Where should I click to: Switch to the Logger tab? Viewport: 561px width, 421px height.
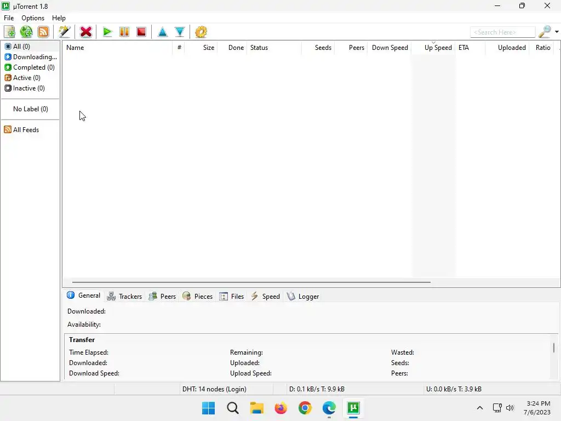pos(302,297)
